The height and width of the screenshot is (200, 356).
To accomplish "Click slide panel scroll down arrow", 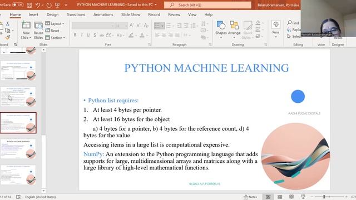I will click(43, 191).
